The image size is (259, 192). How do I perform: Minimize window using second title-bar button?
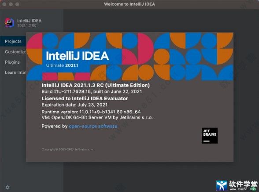(11, 4)
